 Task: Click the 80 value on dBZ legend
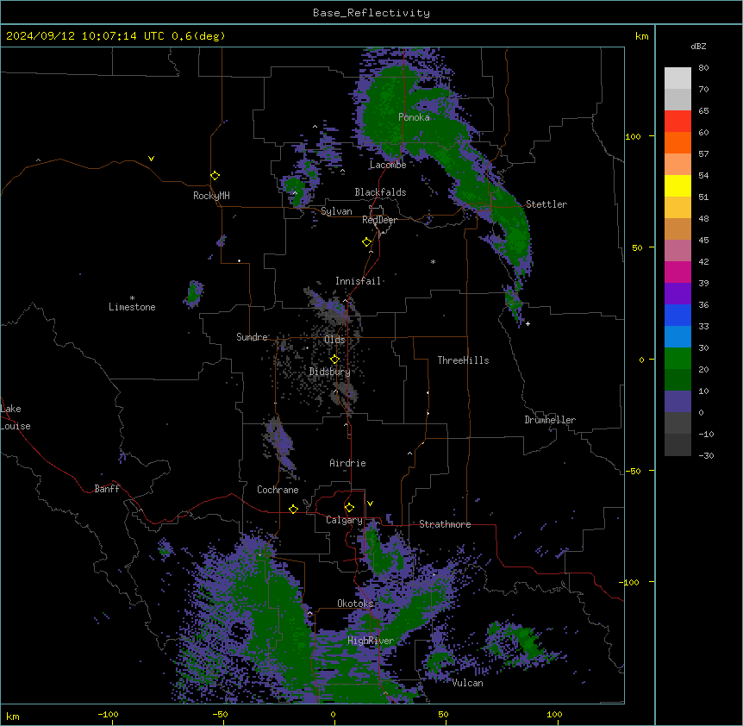click(703, 68)
